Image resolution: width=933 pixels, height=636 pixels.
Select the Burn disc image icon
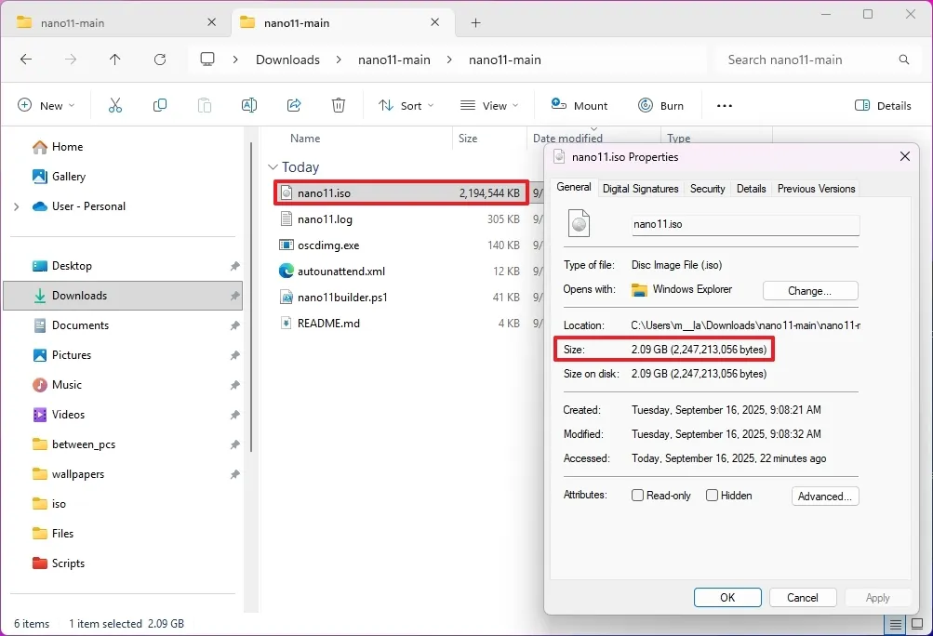point(661,104)
